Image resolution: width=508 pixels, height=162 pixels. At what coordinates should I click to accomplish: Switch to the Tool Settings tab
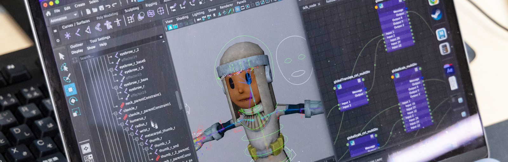pos(100,40)
